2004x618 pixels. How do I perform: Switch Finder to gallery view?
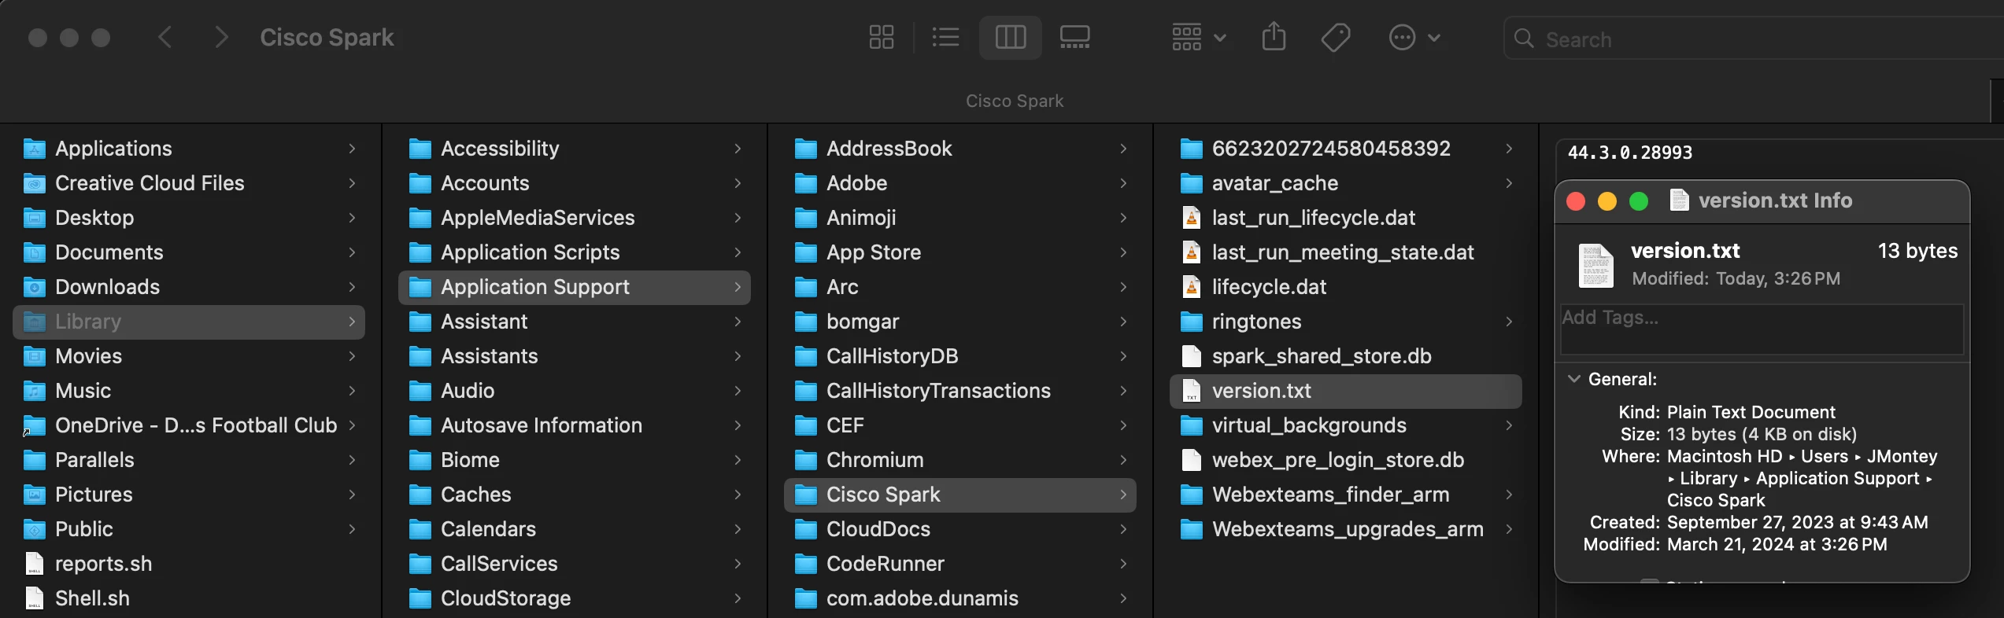[1074, 37]
